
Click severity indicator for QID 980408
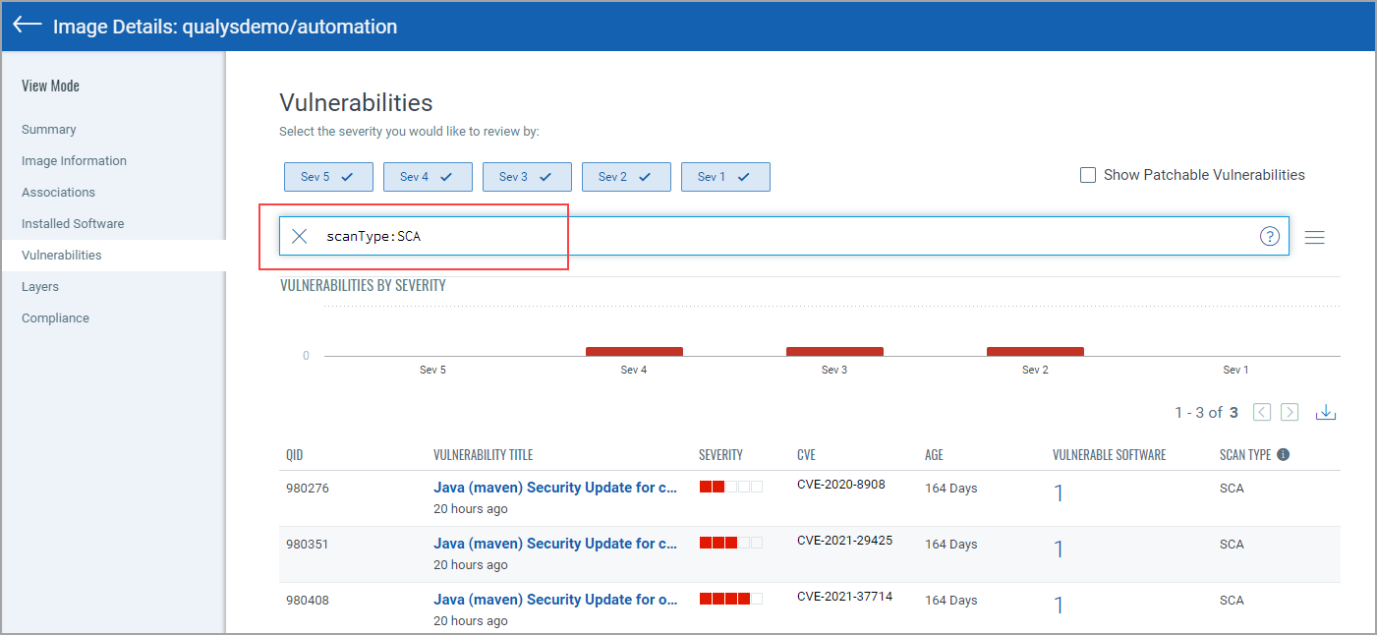pos(730,599)
